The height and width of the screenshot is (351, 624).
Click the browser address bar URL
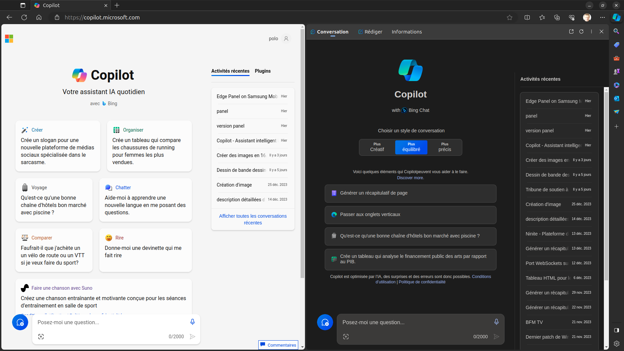102,17
